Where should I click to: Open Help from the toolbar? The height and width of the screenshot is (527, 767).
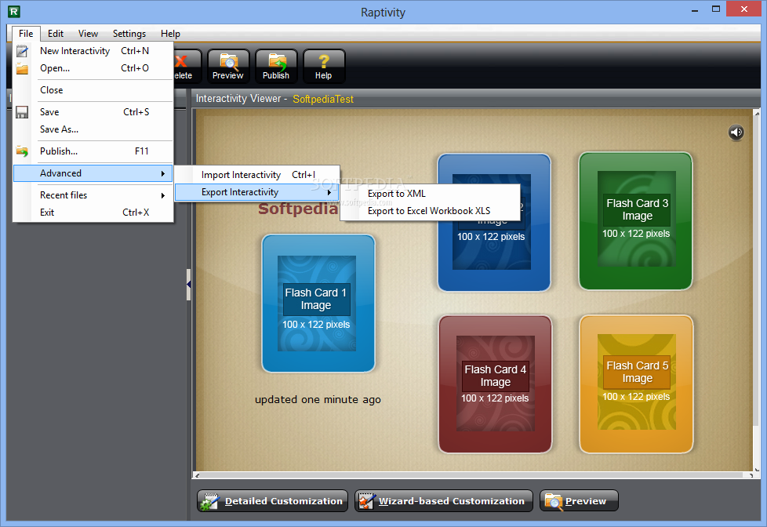click(x=323, y=67)
